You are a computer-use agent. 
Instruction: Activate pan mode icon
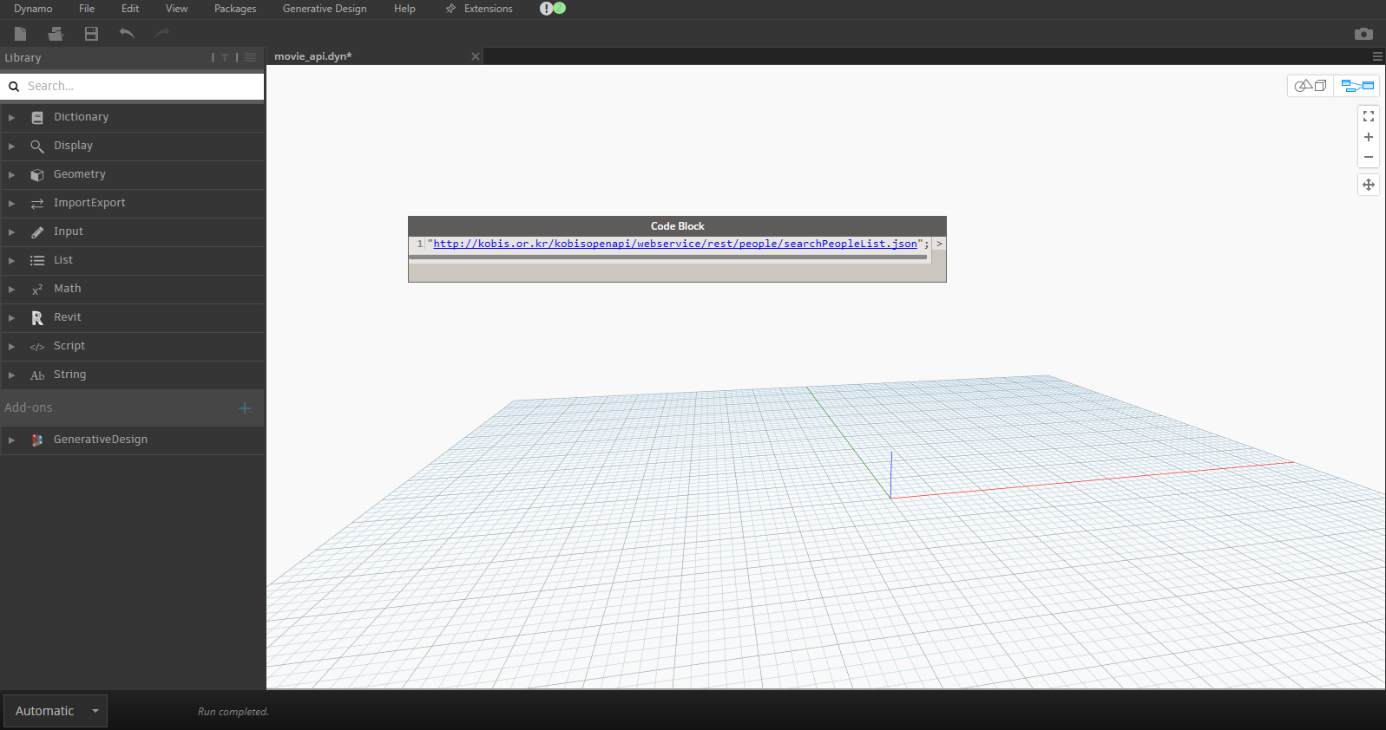pyautogui.click(x=1369, y=185)
